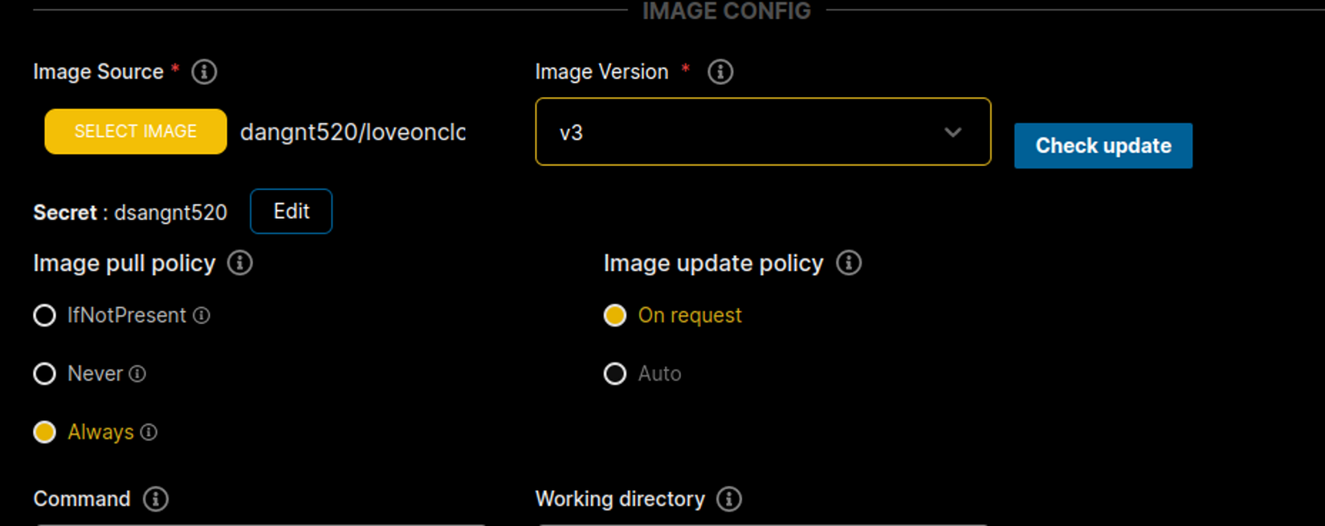Click the Image Source info icon
Viewport: 1325px width, 526px height.
click(204, 72)
